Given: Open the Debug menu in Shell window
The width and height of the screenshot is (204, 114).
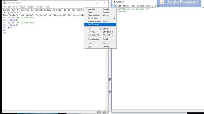Looking at the screenshot, I should 22,7.
